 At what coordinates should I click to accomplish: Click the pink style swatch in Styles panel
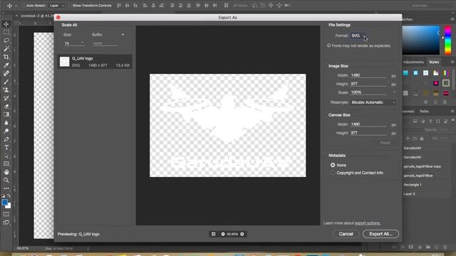coord(435,83)
